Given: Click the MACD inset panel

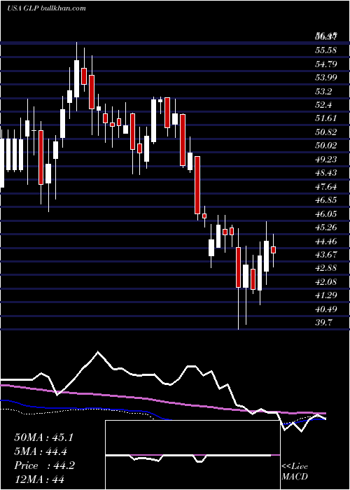Looking at the screenshot, I should pyautogui.click(x=192, y=455).
